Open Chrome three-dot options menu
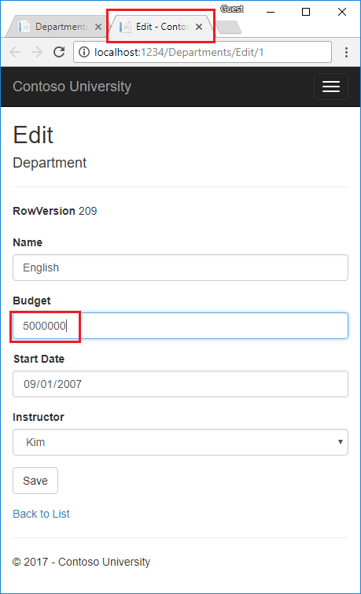Image resolution: width=361 pixels, height=594 pixels. click(346, 52)
